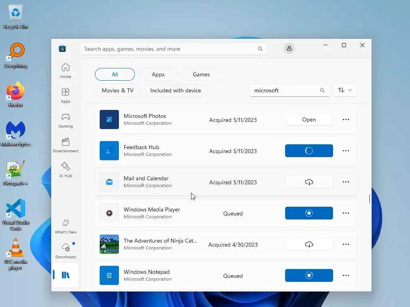
Task: Click the Mail and Calendar title text
Action: pyautogui.click(x=146, y=178)
